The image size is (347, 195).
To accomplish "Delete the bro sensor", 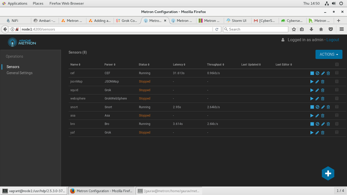I will 328,124.
